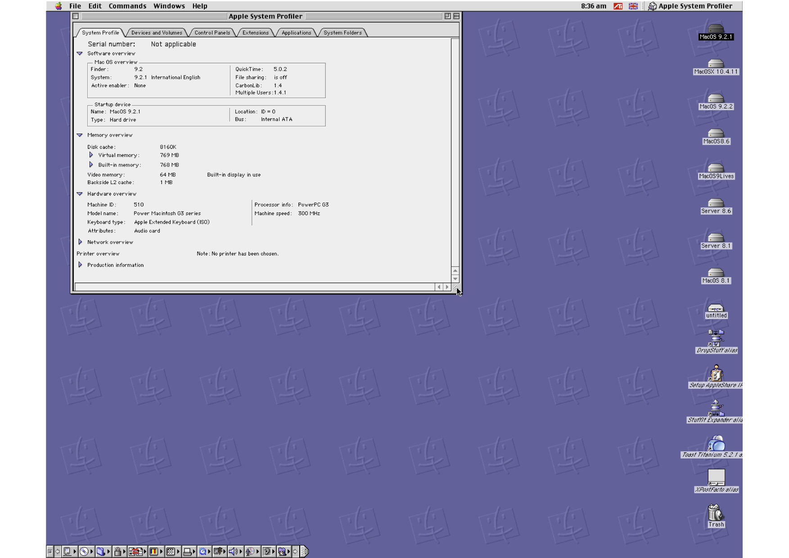Open the speaker volume control strip module

[x=235, y=551]
